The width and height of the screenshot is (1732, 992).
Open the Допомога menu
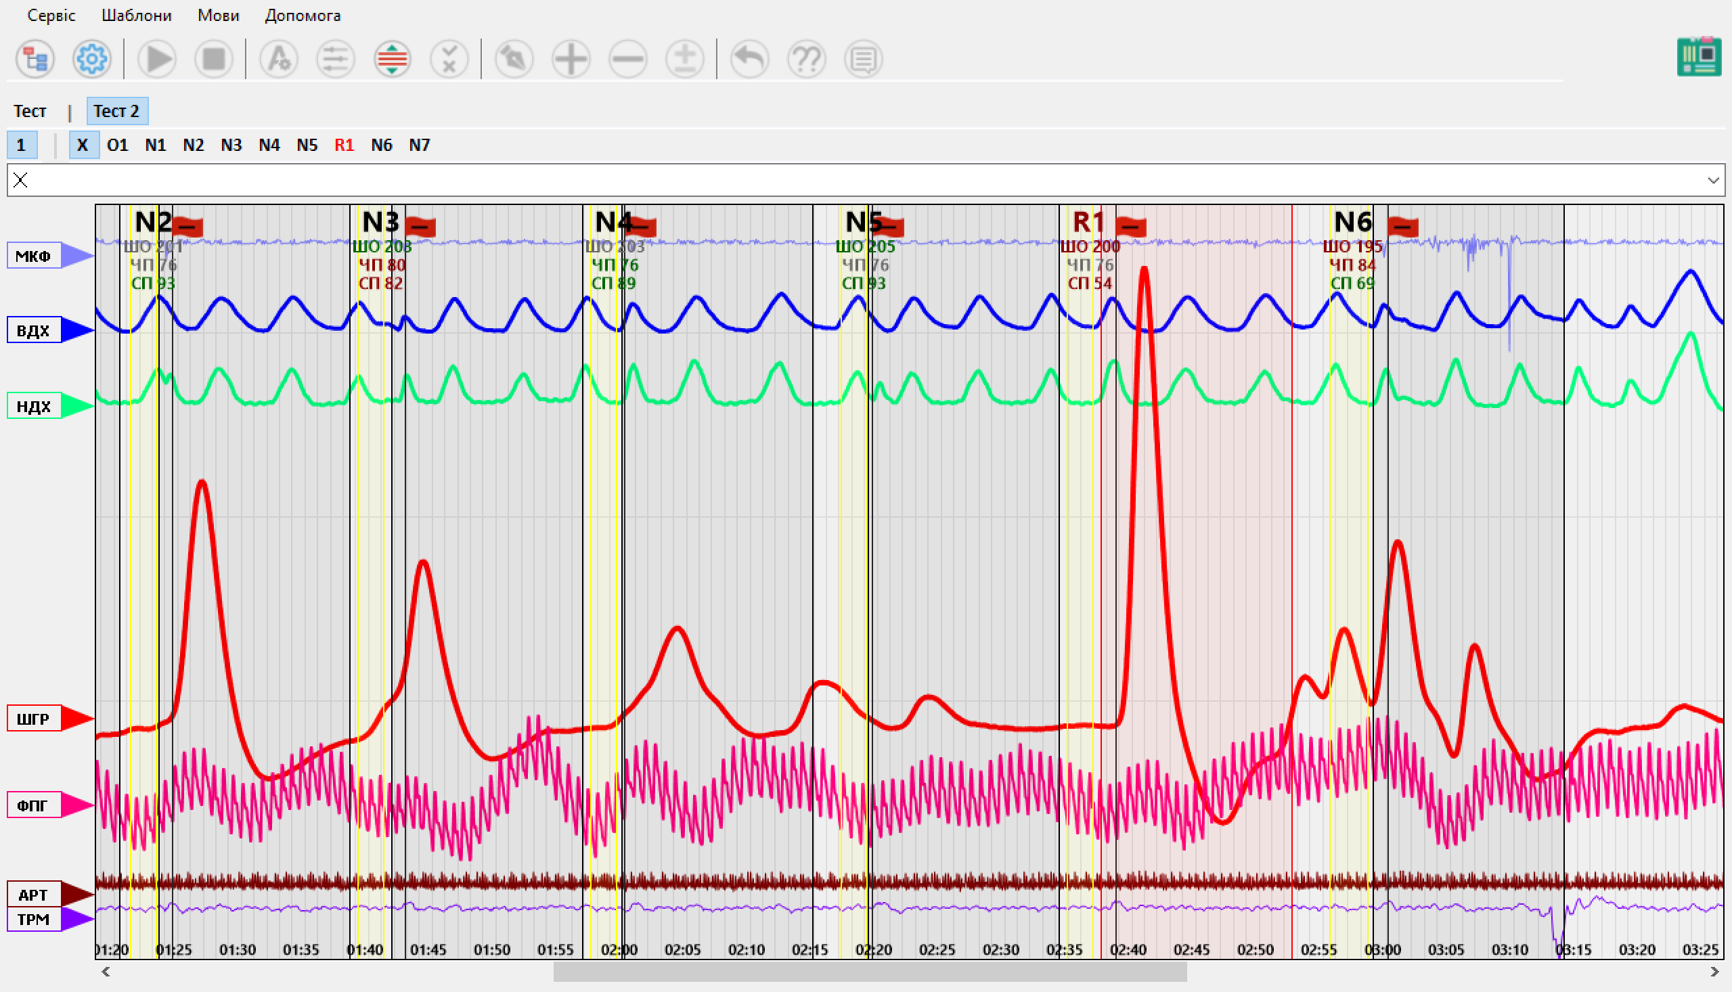pos(303,15)
